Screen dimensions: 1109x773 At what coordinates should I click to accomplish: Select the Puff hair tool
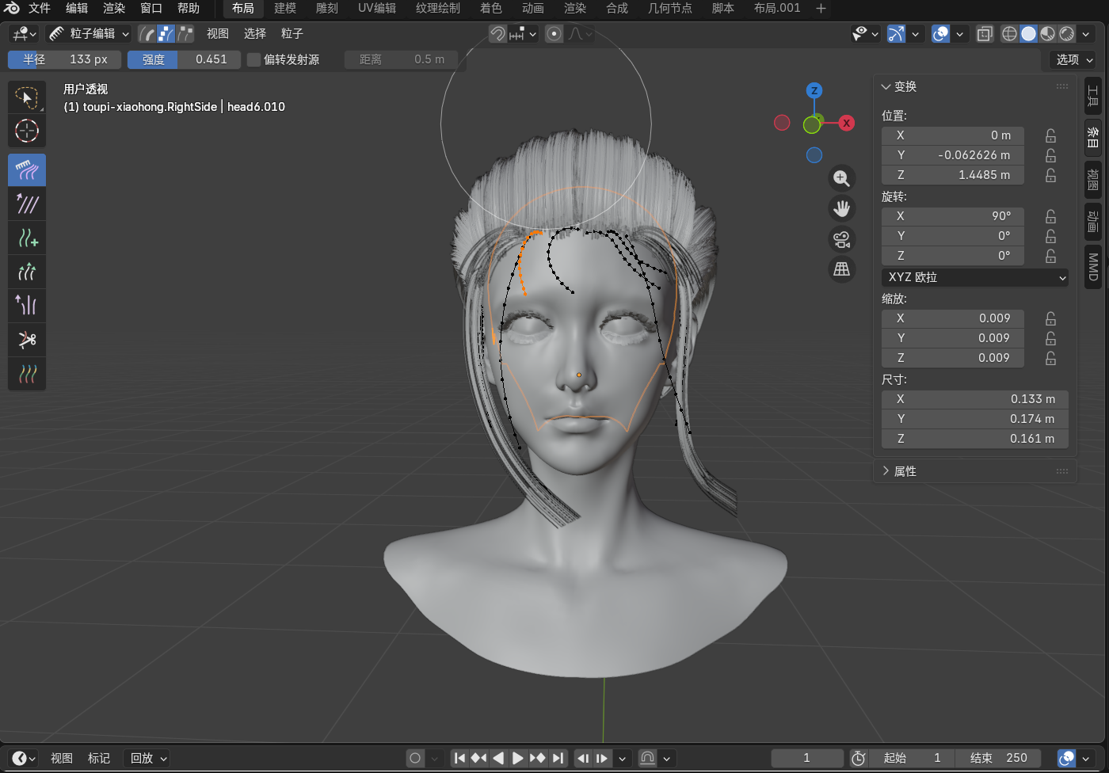27,306
